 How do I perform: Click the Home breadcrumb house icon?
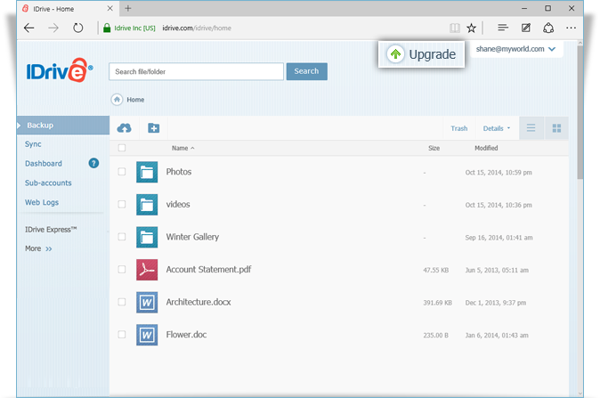pos(118,100)
